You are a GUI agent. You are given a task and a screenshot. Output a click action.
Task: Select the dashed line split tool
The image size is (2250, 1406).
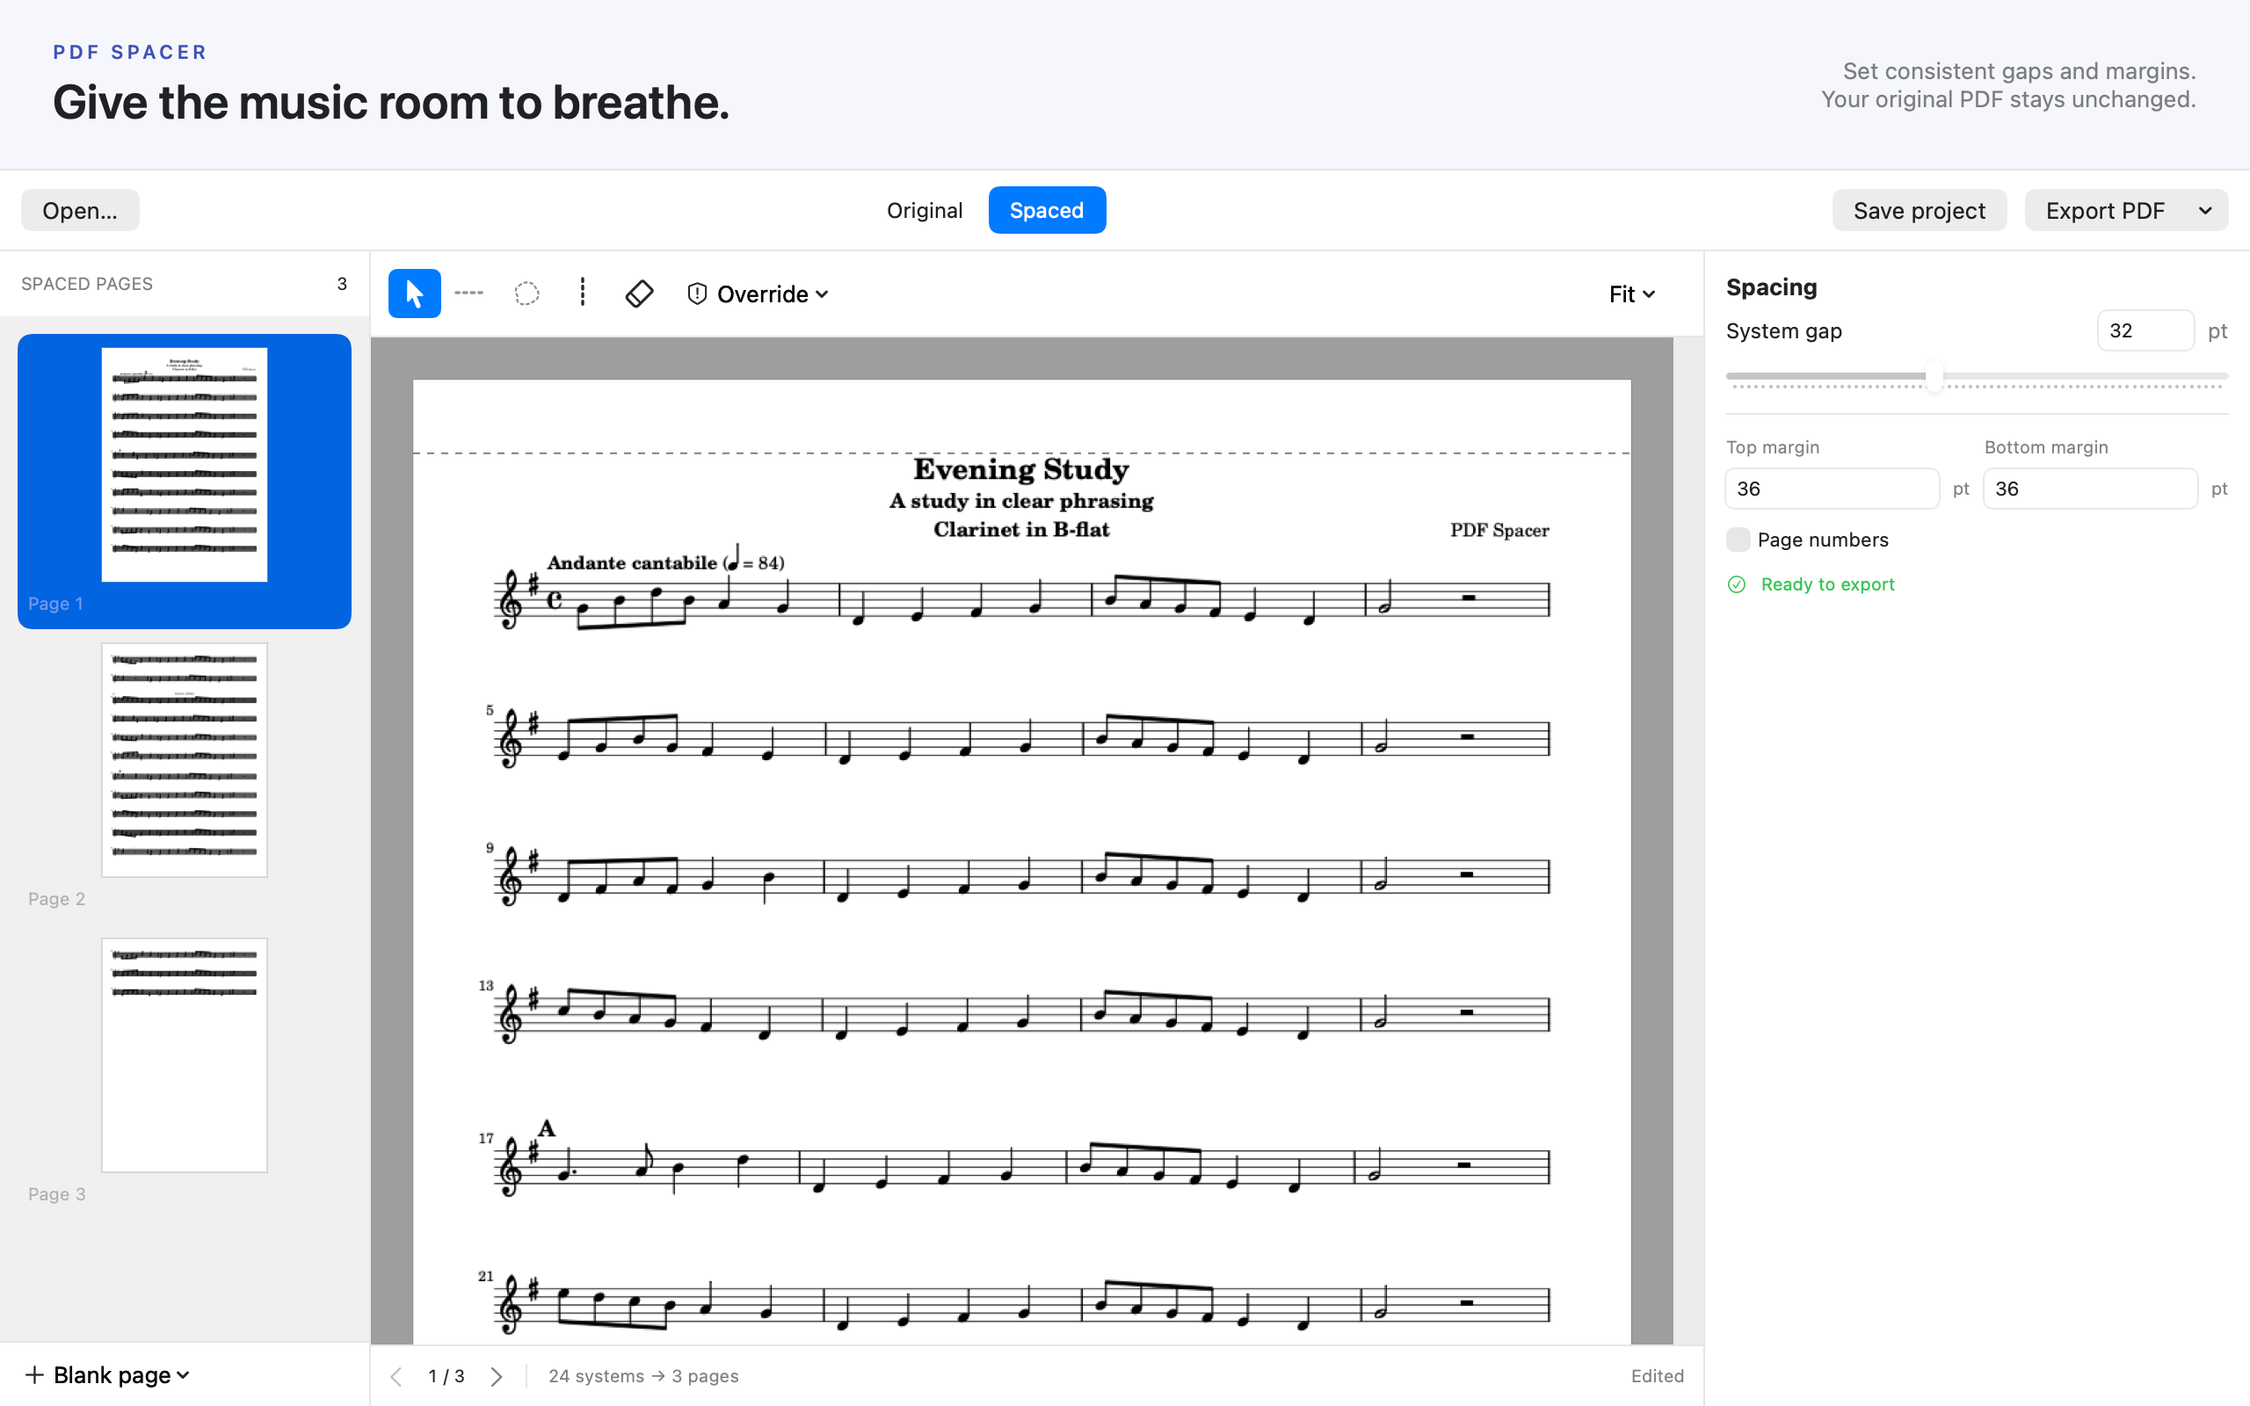pos(468,294)
